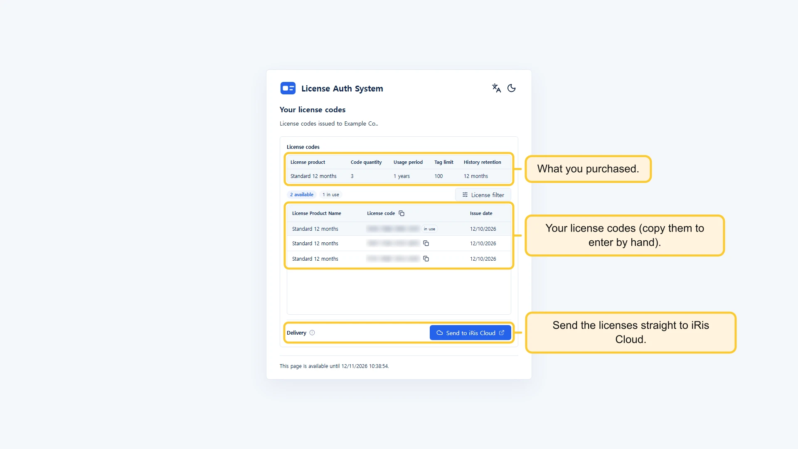This screenshot has width=798, height=449.
Task: Click the 'Code quantity' column header
Action: tap(366, 162)
